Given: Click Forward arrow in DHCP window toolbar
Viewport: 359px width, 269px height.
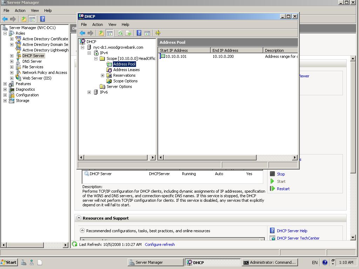Looking at the screenshot, I should 90,33.
